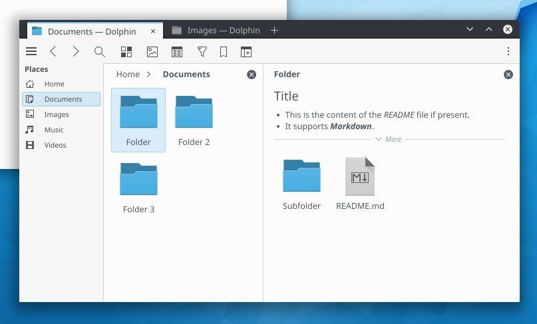Viewport: 537px width, 324px height.
Task: Switch to Documents — Dolphin tab
Action: [x=95, y=31]
